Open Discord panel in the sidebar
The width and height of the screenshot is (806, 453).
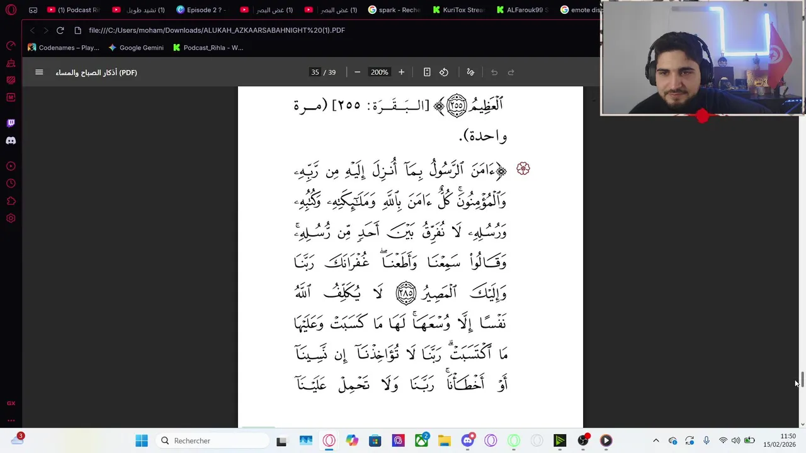click(x=11, y=140)
